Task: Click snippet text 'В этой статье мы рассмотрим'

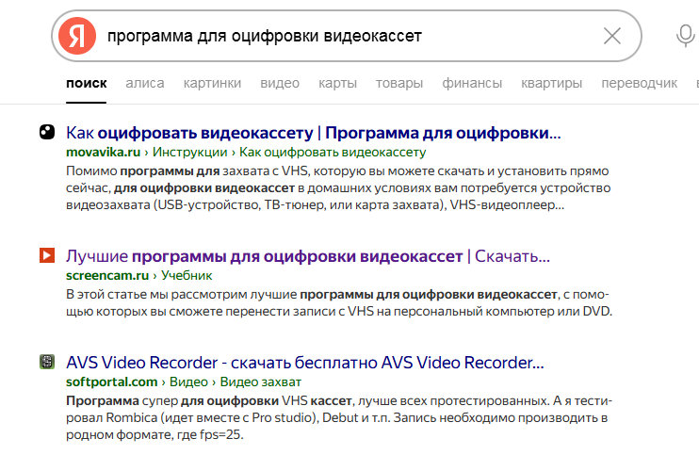Action: click(156, 295)
